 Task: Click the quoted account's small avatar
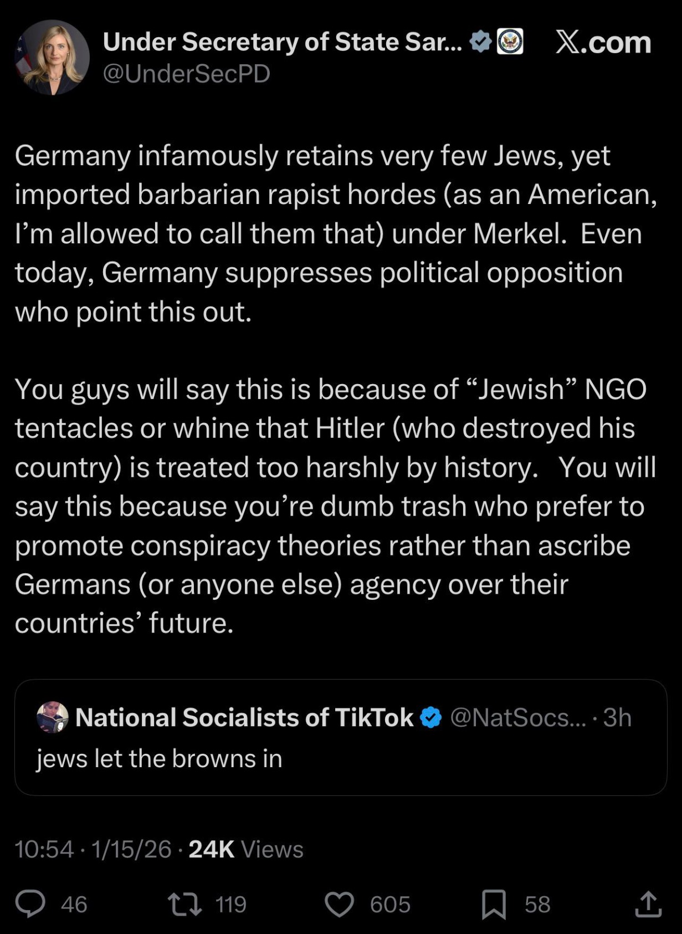point(52,717)
